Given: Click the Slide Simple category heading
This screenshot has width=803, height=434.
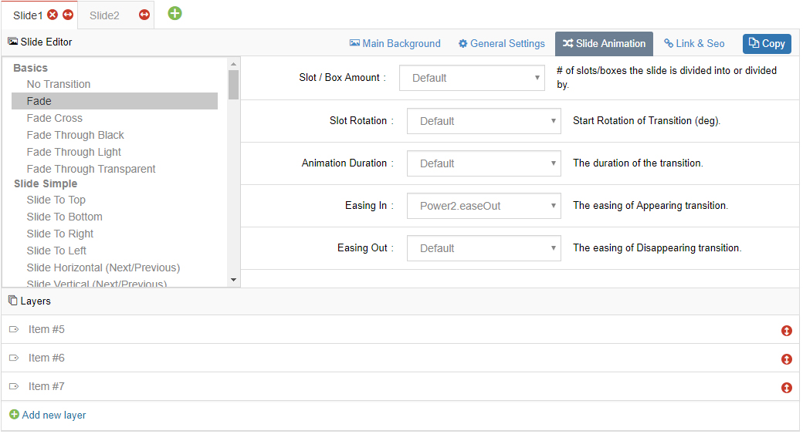Looking at the screenshot, I should [46, 183].
